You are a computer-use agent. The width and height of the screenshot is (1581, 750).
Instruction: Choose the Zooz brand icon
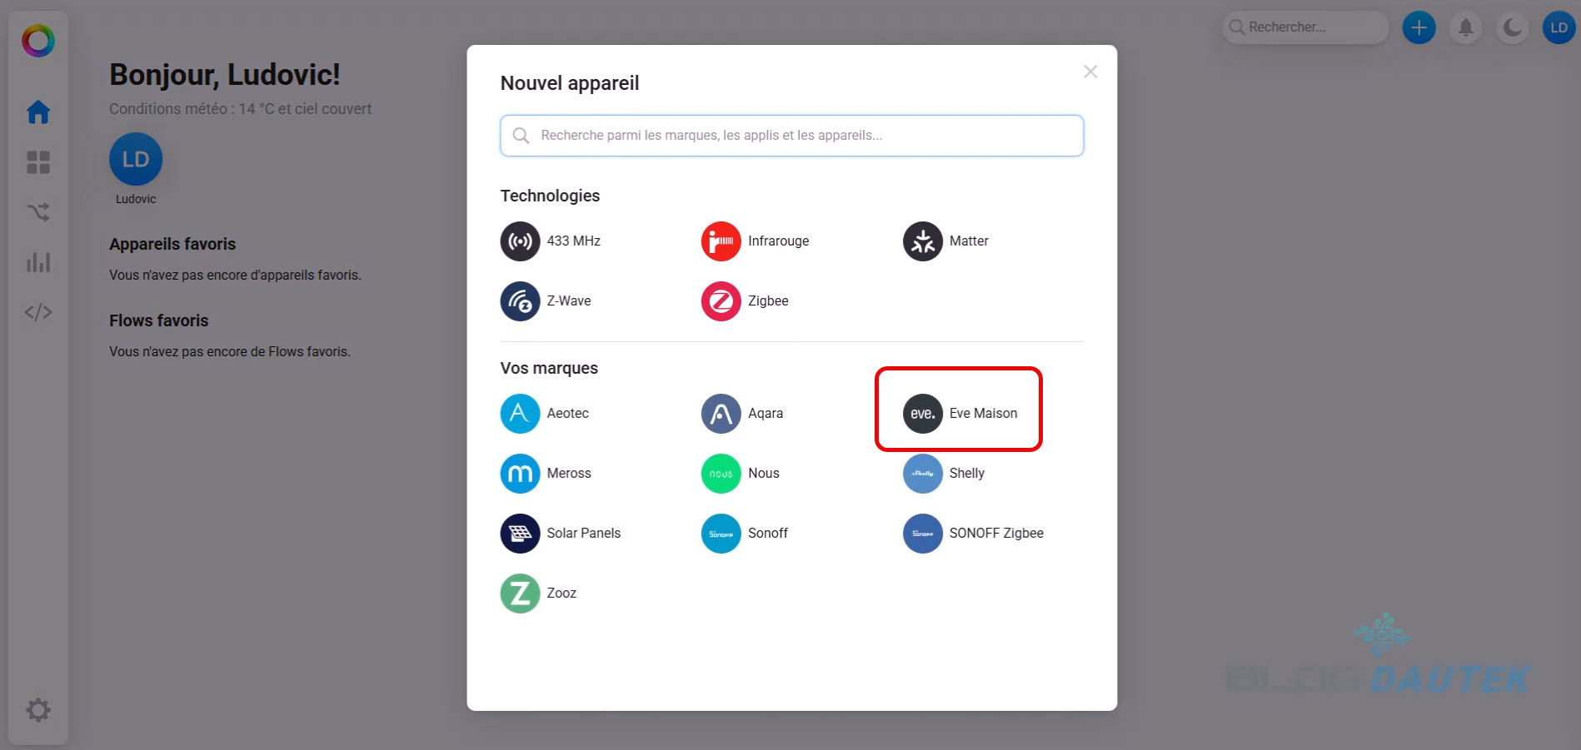[x=520, y=594]
